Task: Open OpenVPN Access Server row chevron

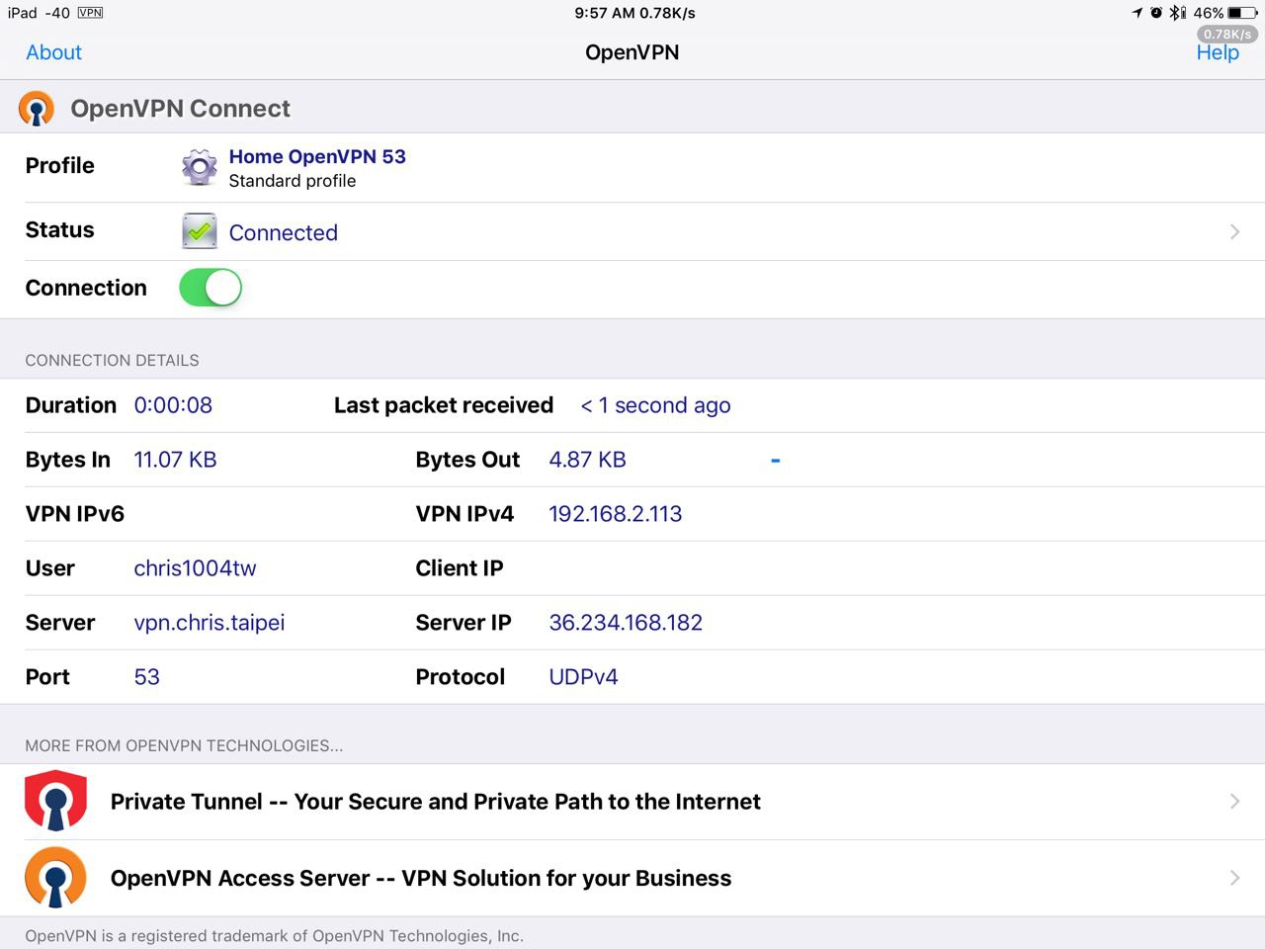Action: pos(1234,878)
